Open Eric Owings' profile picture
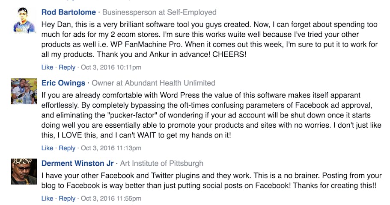390x205 pixels. tap(24, 91)
